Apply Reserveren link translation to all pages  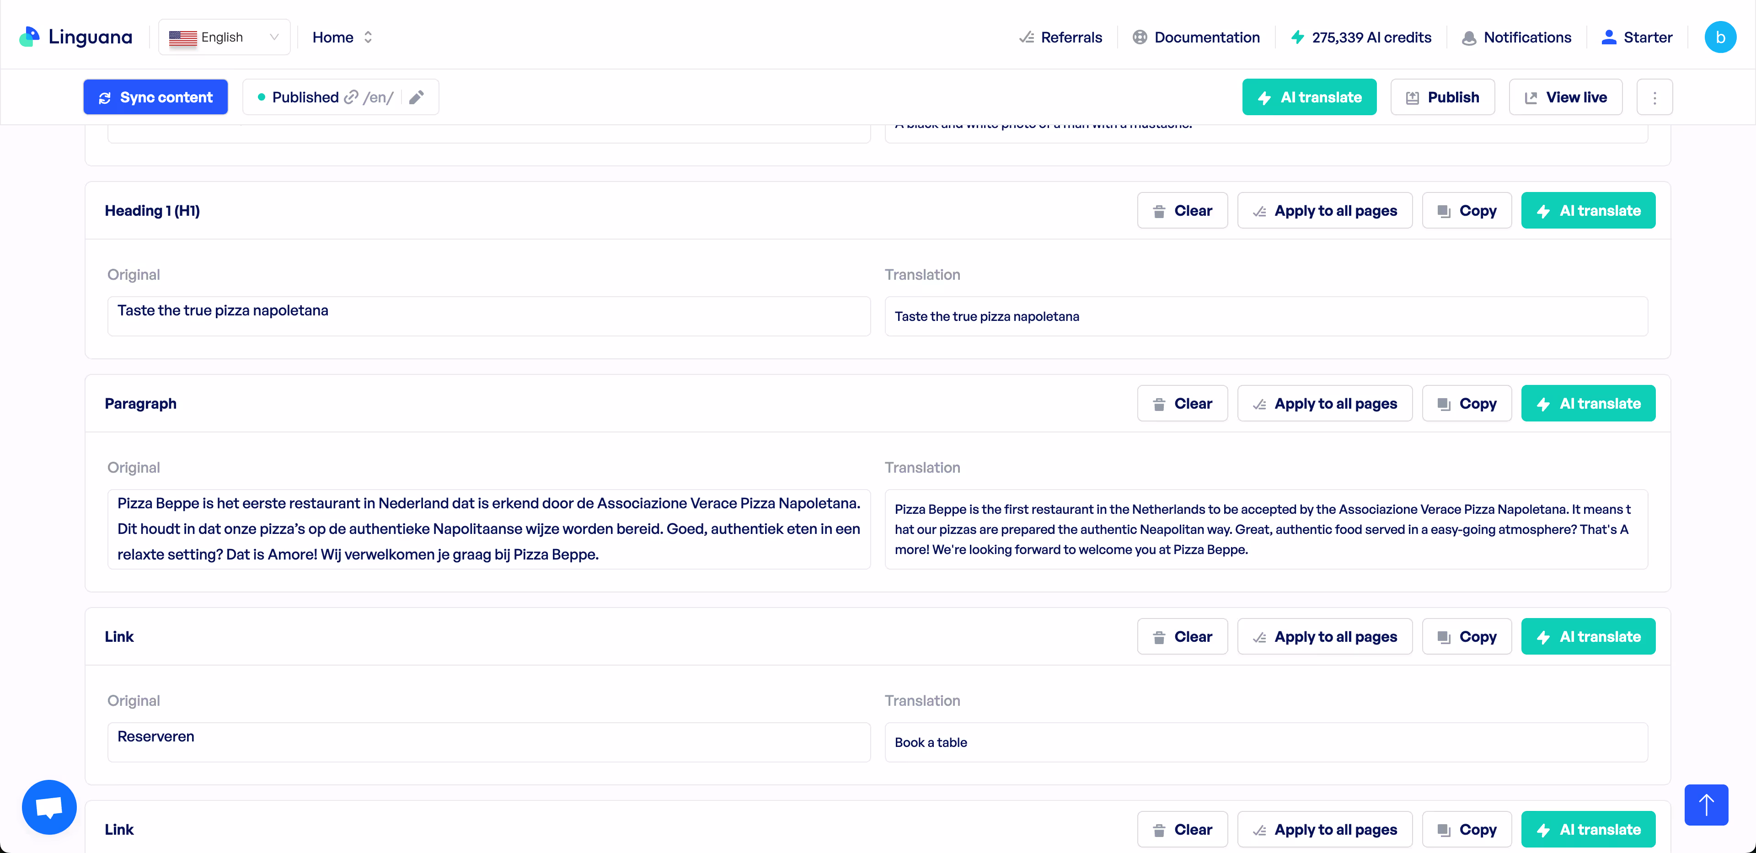click(x=1324, y=636)
